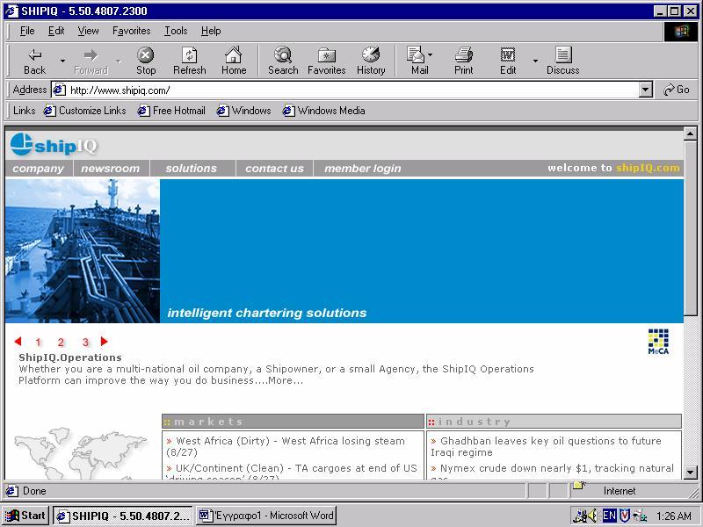Go to slide 1 link
This screenshot has width=703, height=527.
pos(38,343)
